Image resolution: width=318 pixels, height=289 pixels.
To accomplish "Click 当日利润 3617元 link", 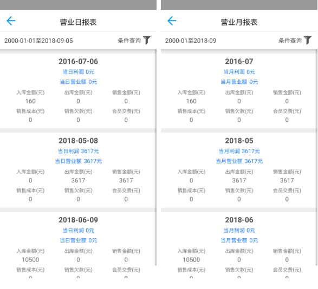I will click(x=79, y=151).
